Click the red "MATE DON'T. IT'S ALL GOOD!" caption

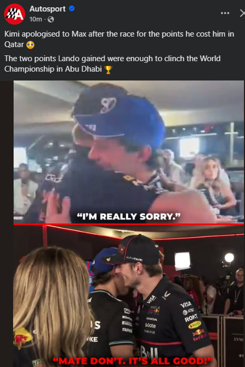tap(132, 361)
